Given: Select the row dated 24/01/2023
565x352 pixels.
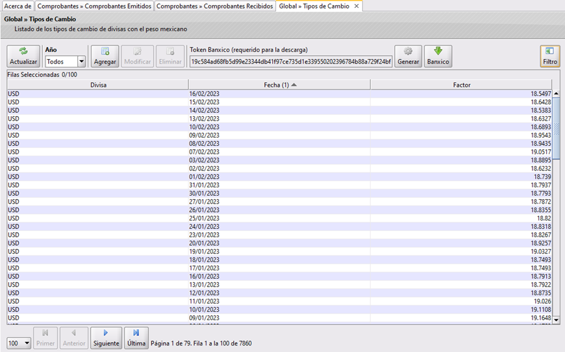Looking at the screenshot, I should [x=280, y=226].
